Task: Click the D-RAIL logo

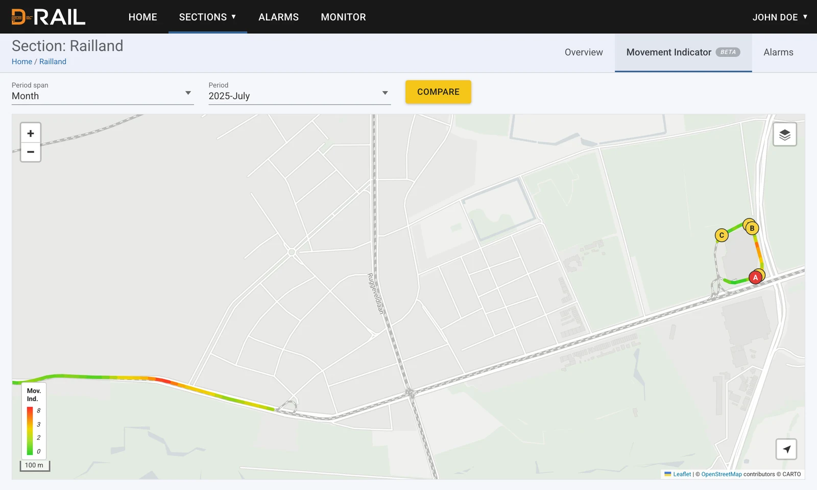Action: pyautogui.click(x=49, y=17)
